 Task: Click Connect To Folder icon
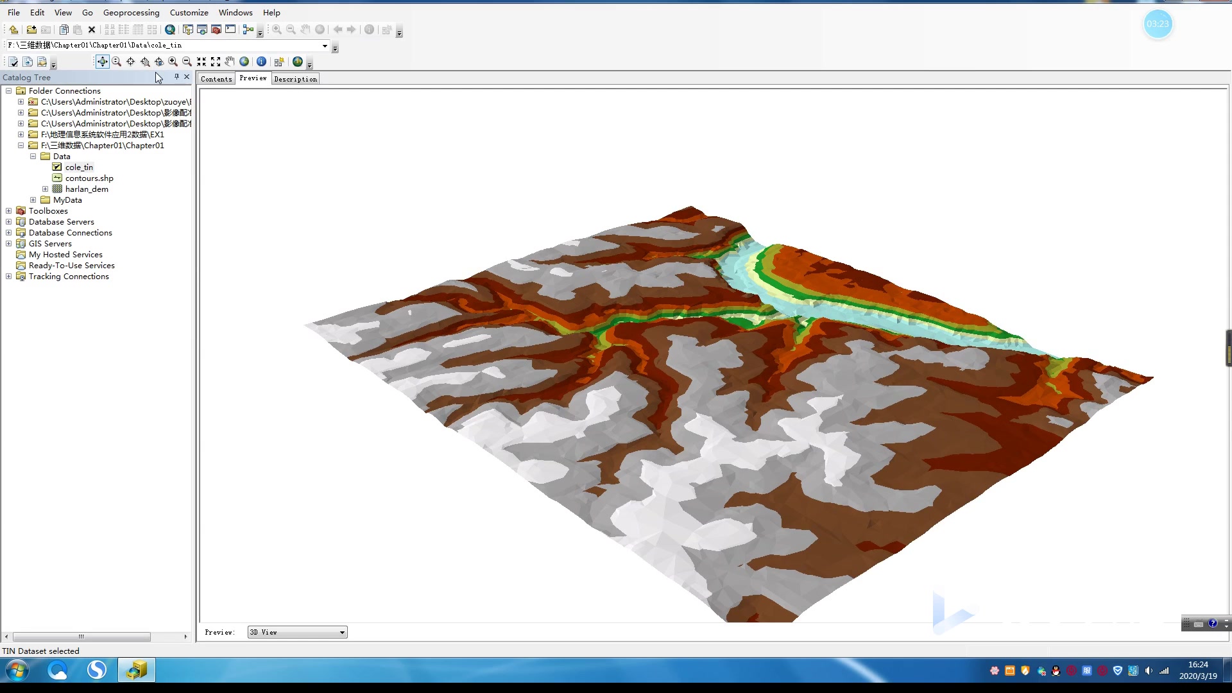coord(31,30)
